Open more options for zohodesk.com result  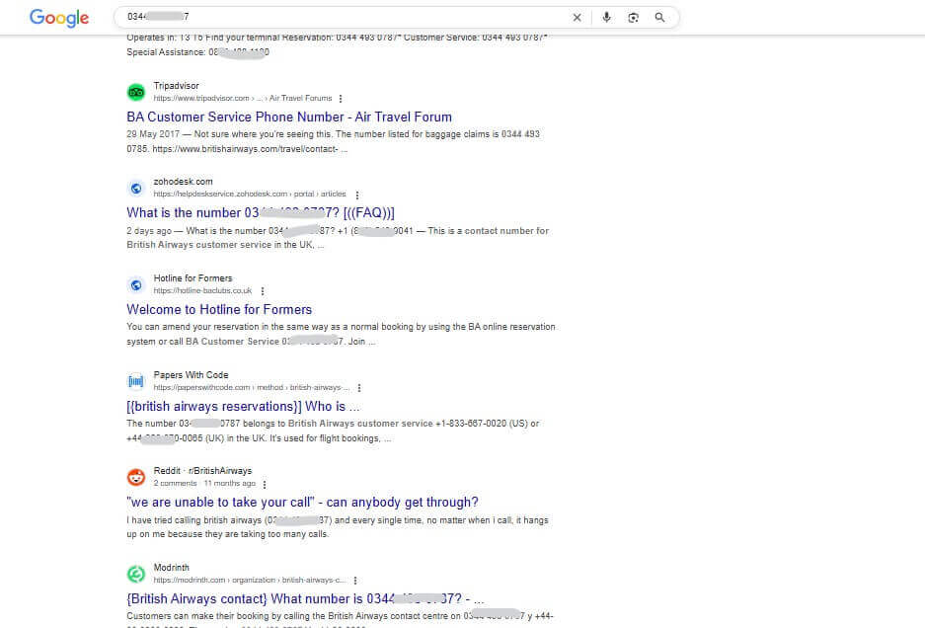[x=357, y=195]
